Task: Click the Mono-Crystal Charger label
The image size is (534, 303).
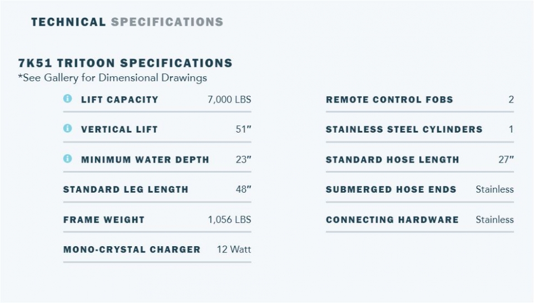Action: (x=132, y=250)
